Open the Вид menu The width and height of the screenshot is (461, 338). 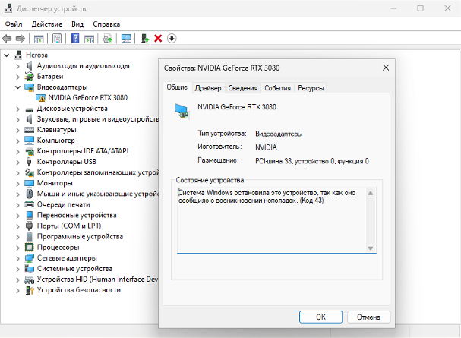pos(77,24)
